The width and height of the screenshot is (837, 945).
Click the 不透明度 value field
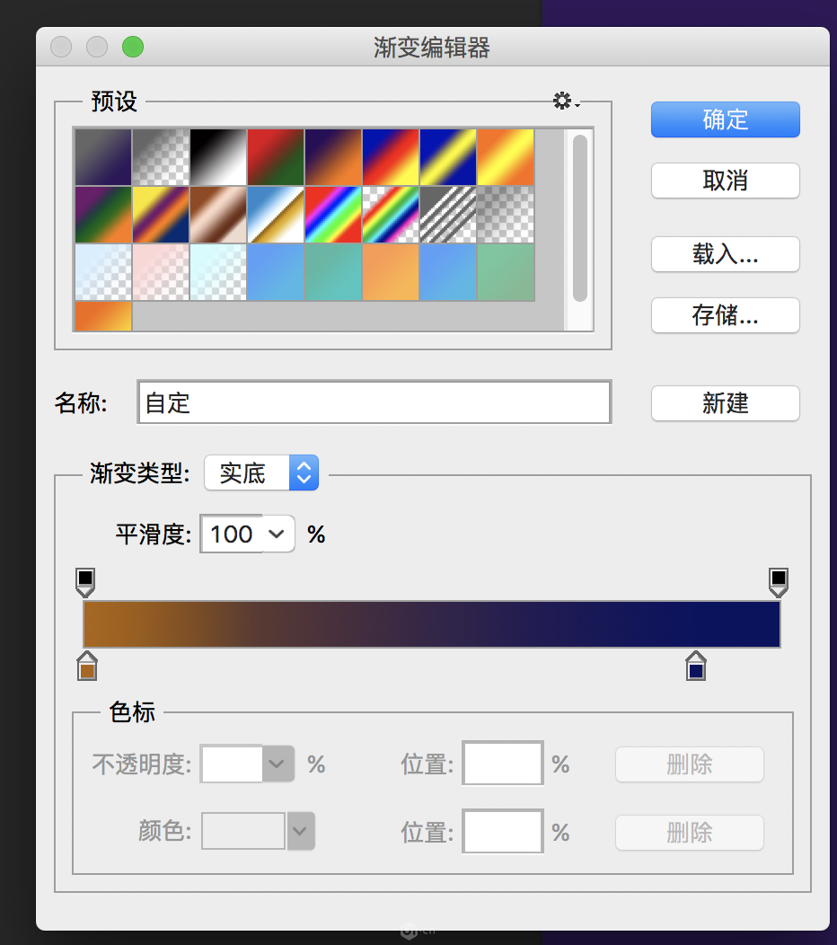tap(232, 764)
